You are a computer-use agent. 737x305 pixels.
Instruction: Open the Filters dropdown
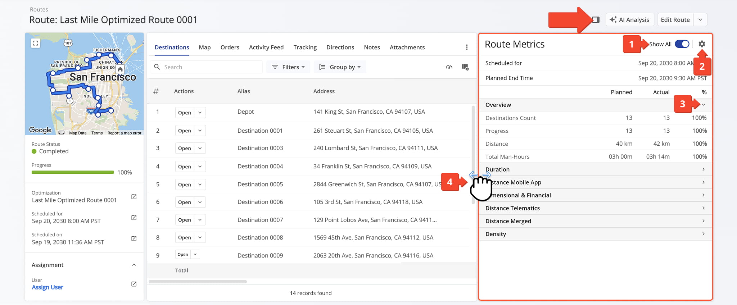[x=288, y=67]
